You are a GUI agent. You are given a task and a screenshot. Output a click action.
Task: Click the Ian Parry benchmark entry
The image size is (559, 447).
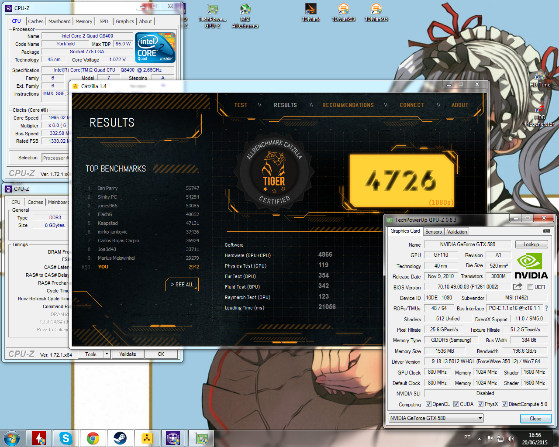tap(143, 188)
